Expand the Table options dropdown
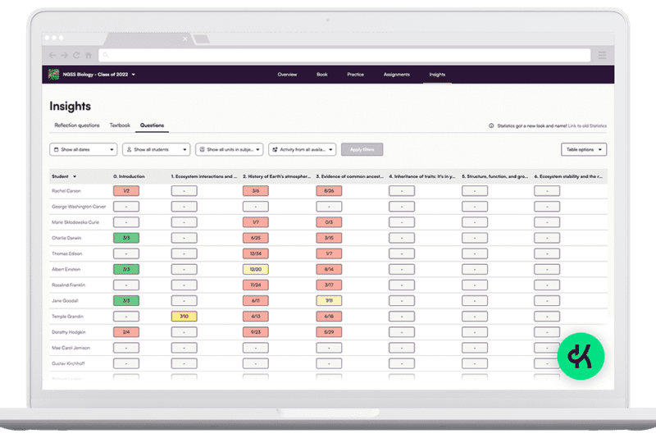656x438 pixels. point(584,150)
